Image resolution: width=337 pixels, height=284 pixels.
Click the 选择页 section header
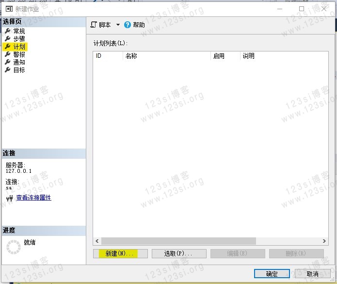click(44, 22)
